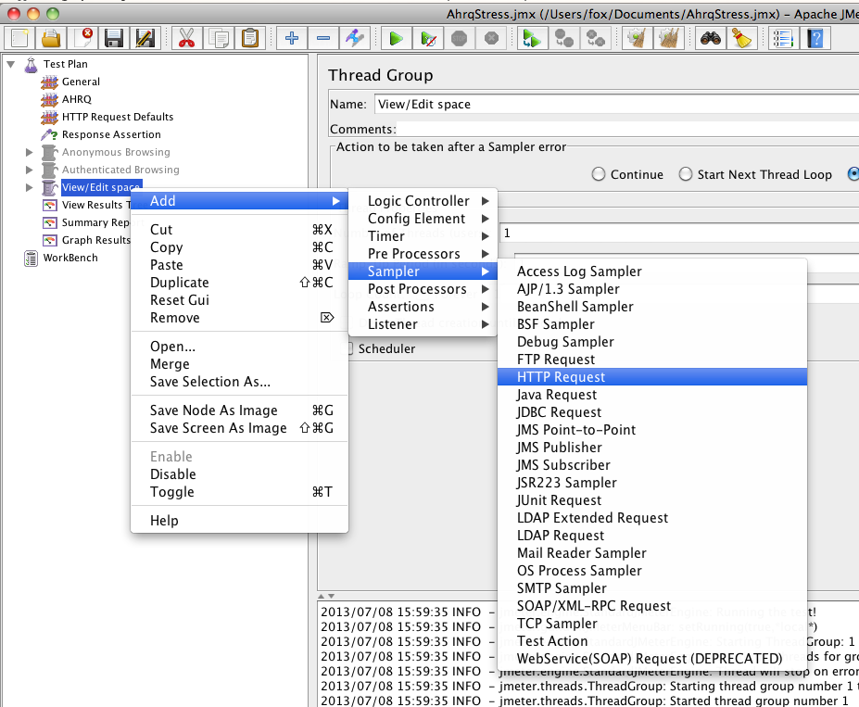Select Response Assertion in the tree
The height and width of the screenshot is (707, 859).
tap(111, 134)
